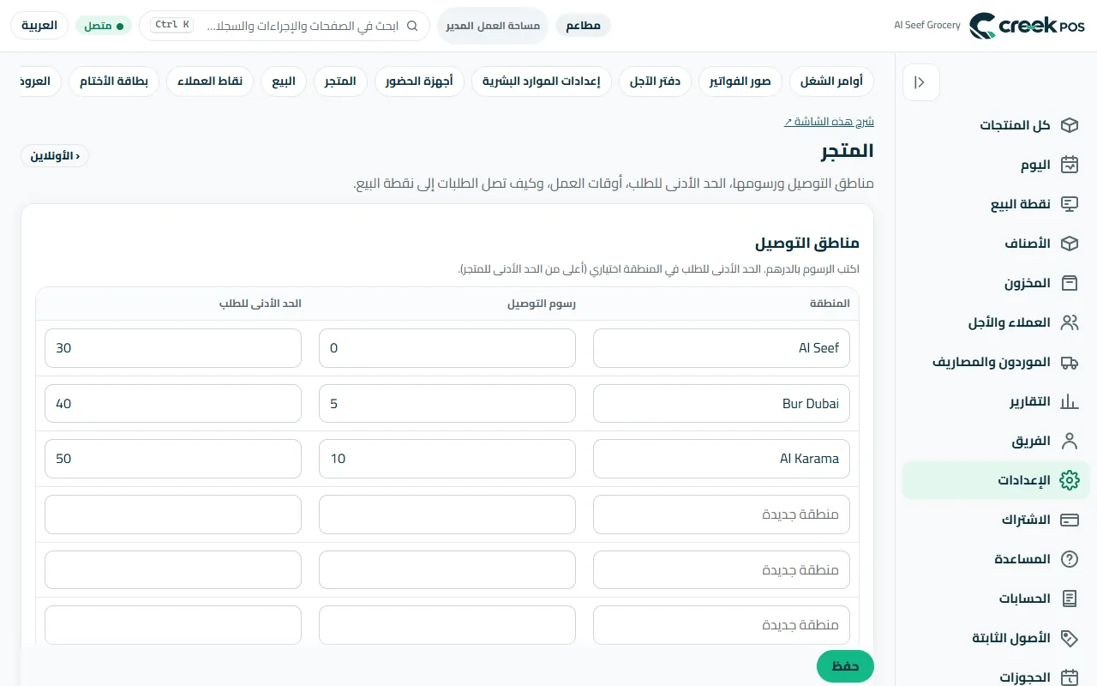The width and height of the screenshot is (1097, 686).
Task: Click the التقارير bar chart icon
Action: point(1069,401)
